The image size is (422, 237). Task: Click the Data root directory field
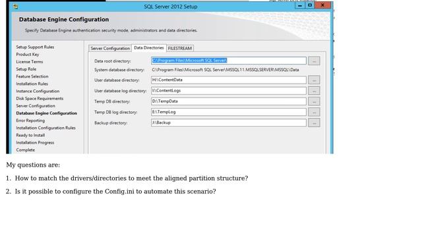click(x=229, y=61)
